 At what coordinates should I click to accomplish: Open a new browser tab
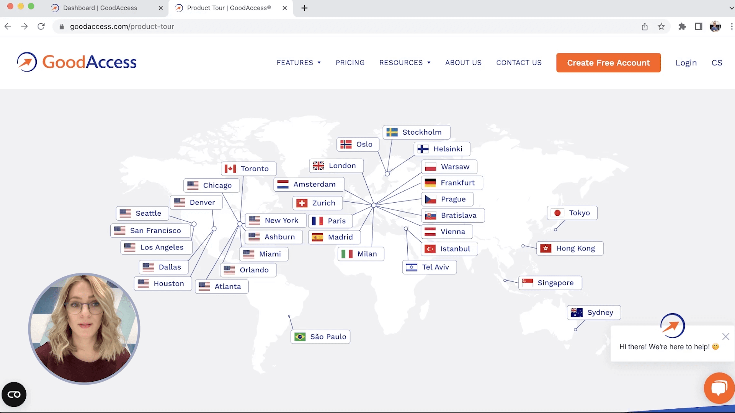304,8
